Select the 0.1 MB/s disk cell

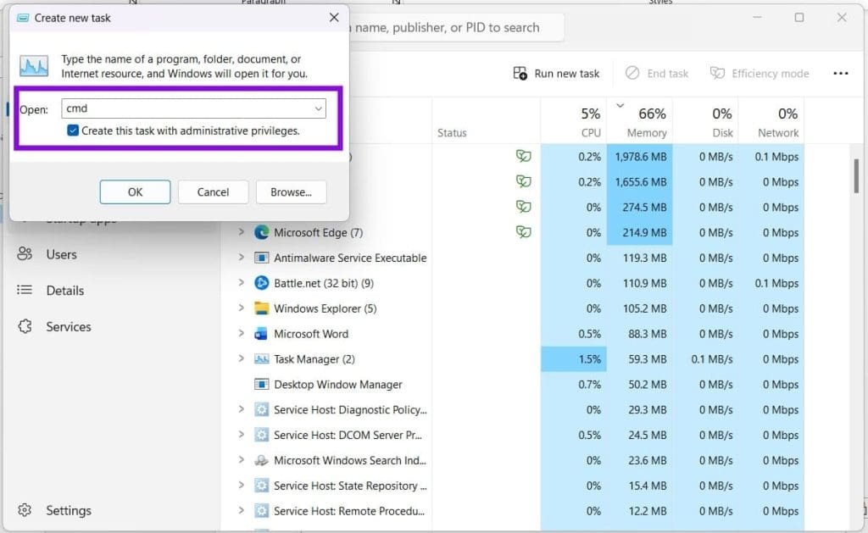[x=706, y=359]
